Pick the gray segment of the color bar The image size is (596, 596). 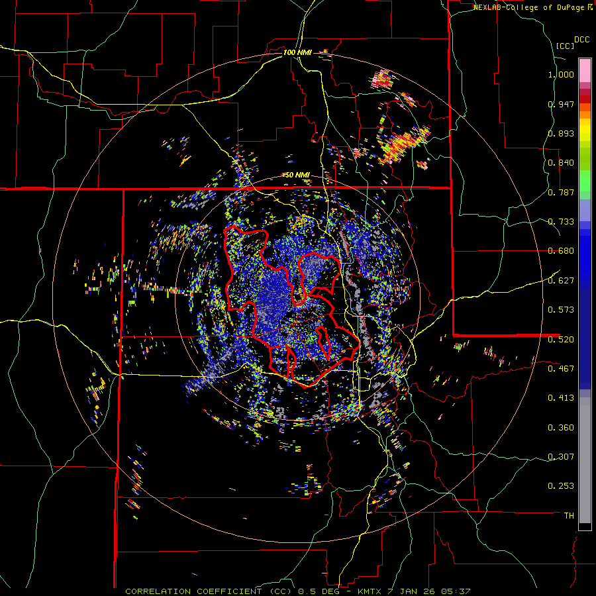585,460
